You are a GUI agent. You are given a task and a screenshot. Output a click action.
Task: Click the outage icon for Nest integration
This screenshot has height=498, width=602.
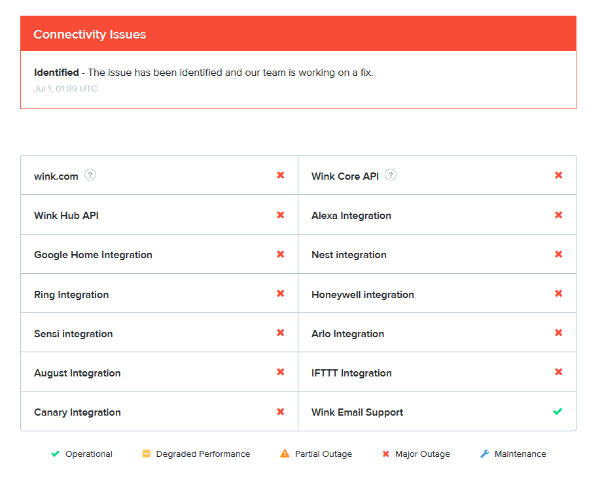tap(559, 254)
